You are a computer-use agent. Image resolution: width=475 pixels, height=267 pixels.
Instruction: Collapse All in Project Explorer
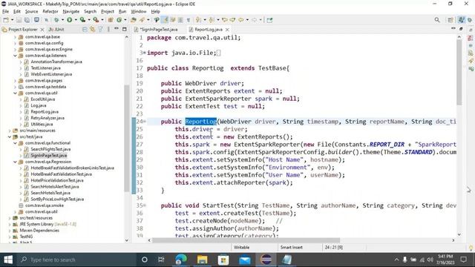(x=85, y=30)
